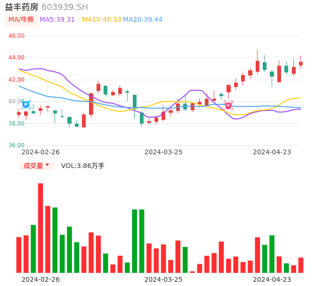This screenshot has height=286, width=323.
Task: Click the 46.00 price axis label
Action: [16, 36]
